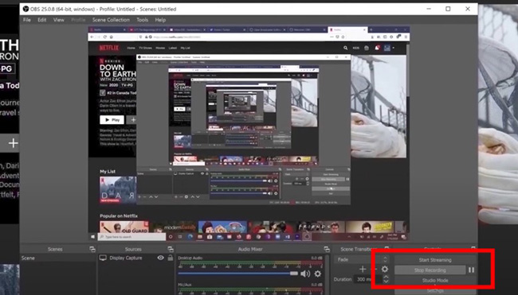Open the Scene Collection menu
This screenshot has height=295, width=518.
[x=111, y=20]
